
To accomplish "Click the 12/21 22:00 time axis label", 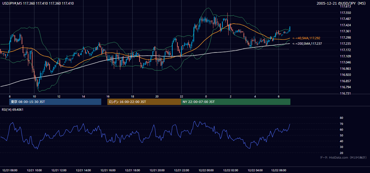I will 182,170.
